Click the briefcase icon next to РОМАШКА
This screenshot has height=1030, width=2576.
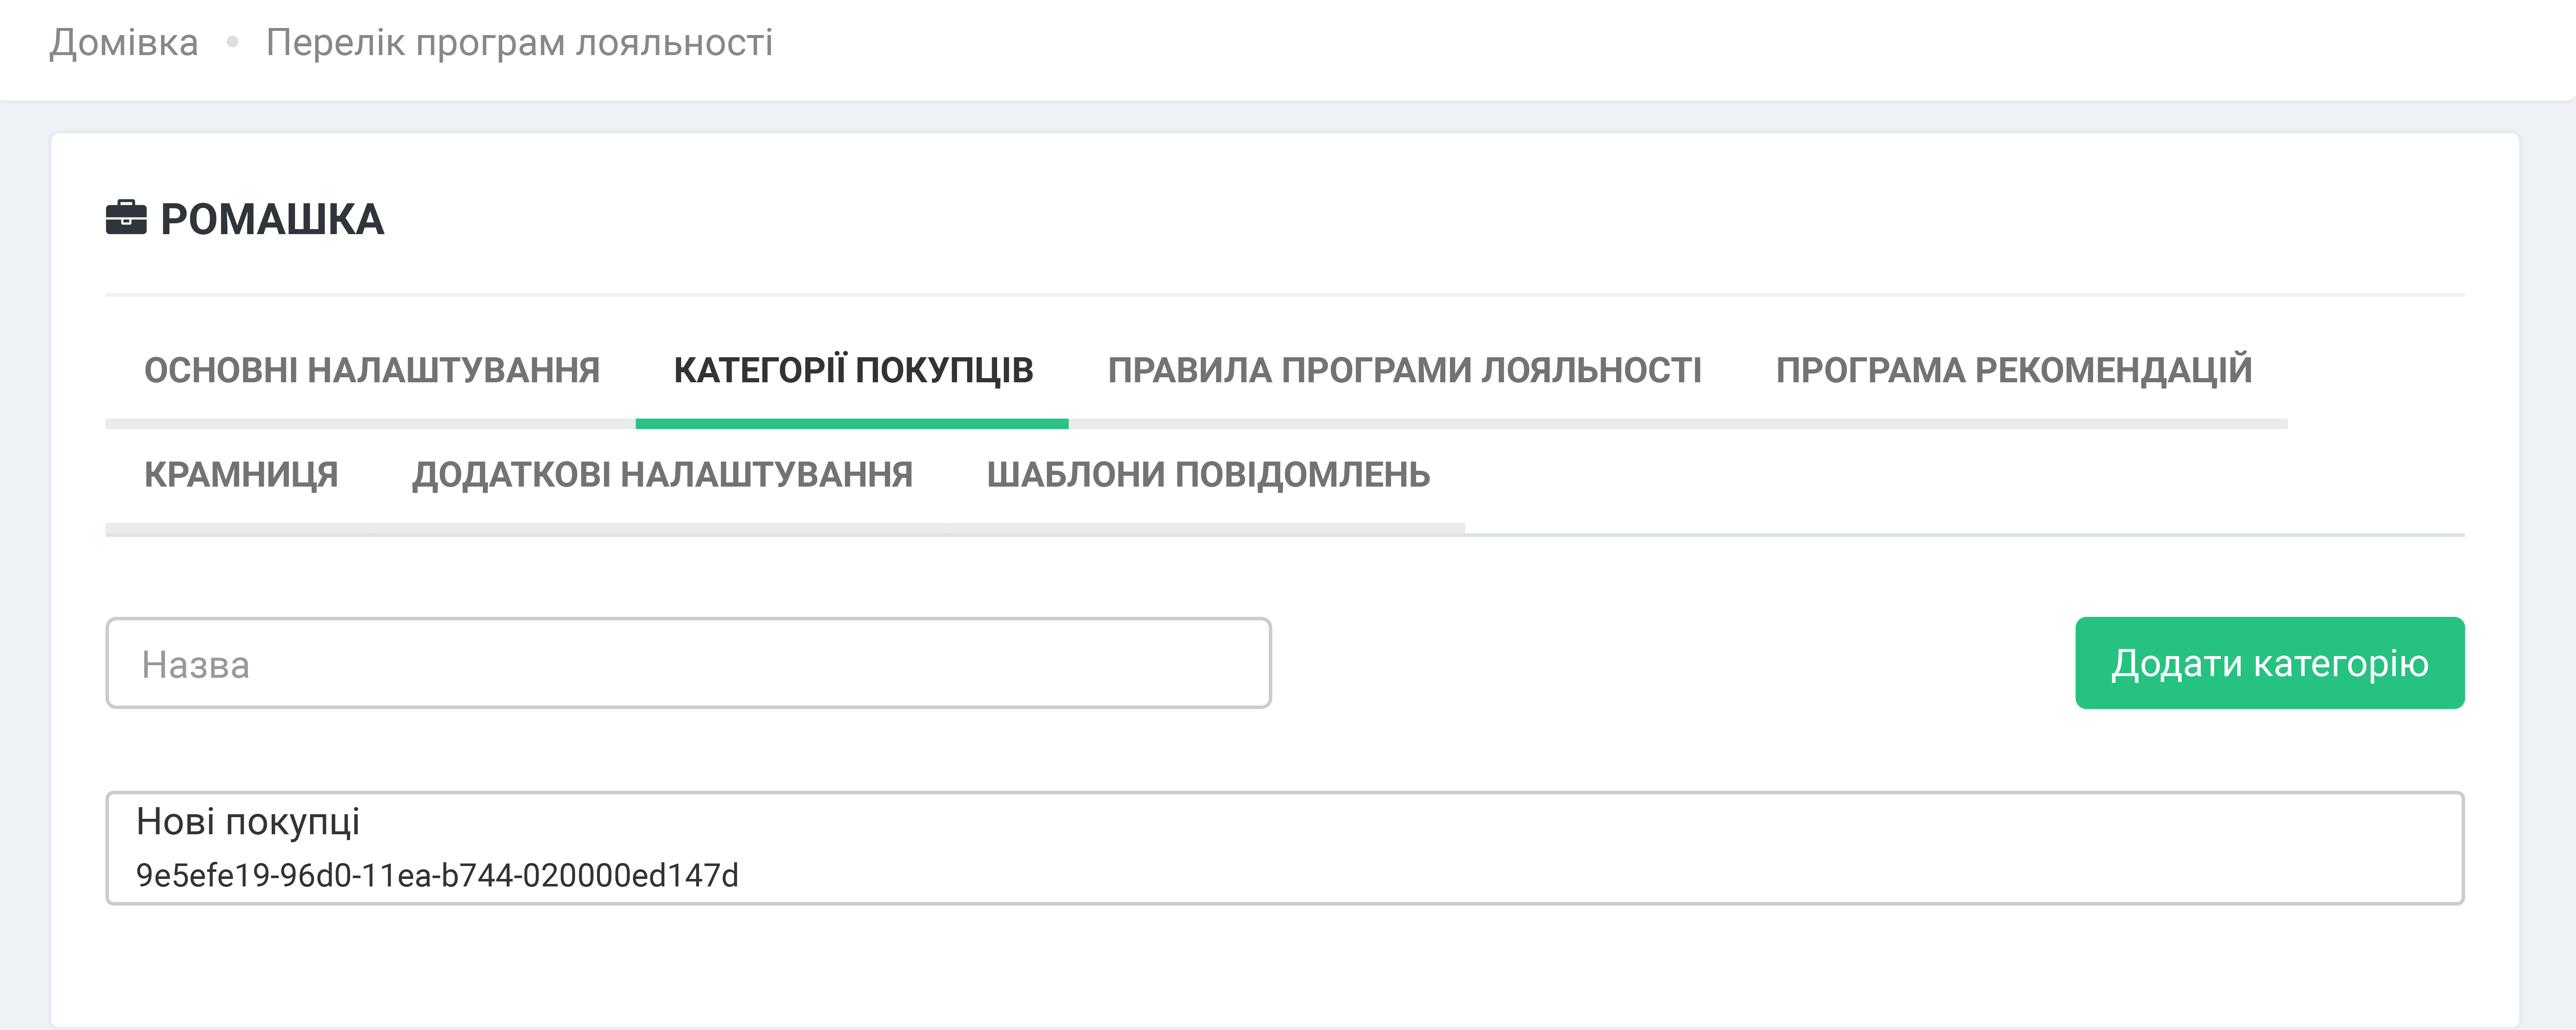126,218
